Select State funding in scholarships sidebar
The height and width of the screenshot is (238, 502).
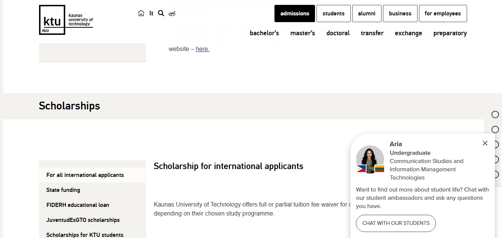[63, 190]
